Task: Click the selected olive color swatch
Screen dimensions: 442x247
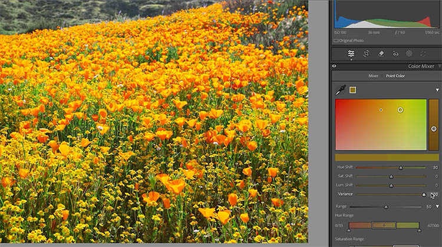Action: pyautogui.click(x=352, y=90)
